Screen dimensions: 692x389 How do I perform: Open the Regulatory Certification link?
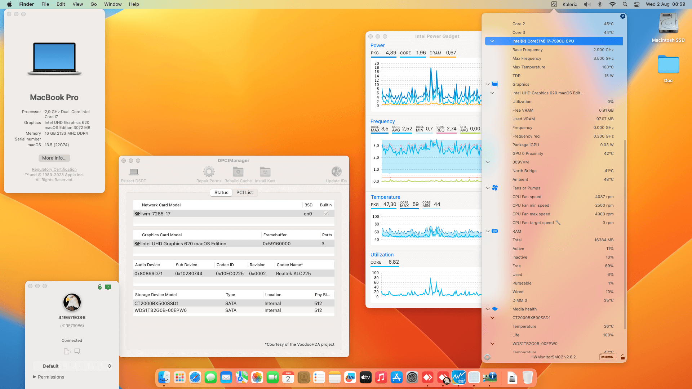[54, 169]
